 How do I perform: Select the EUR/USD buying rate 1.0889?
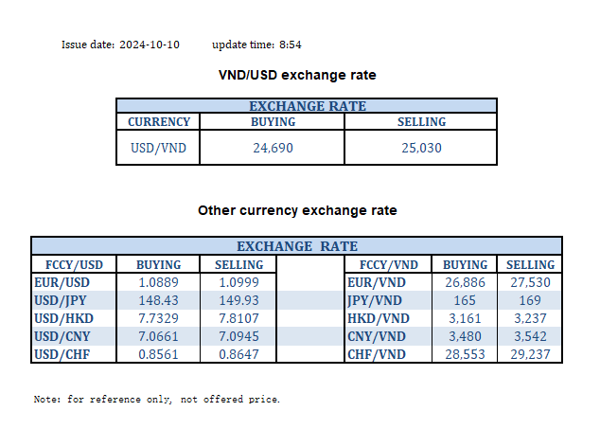158,282
